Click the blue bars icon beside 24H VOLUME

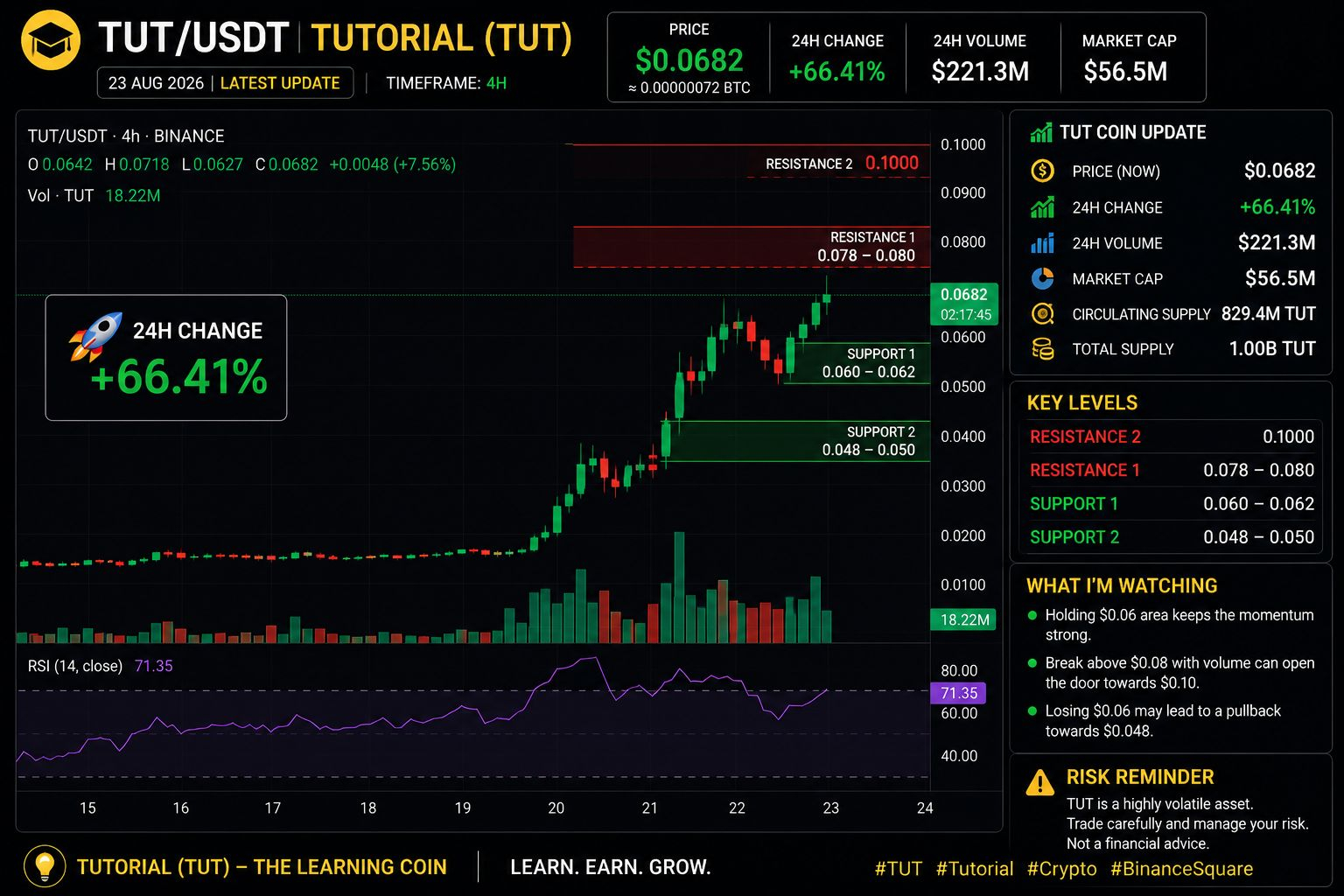(x=1042, y=243)
